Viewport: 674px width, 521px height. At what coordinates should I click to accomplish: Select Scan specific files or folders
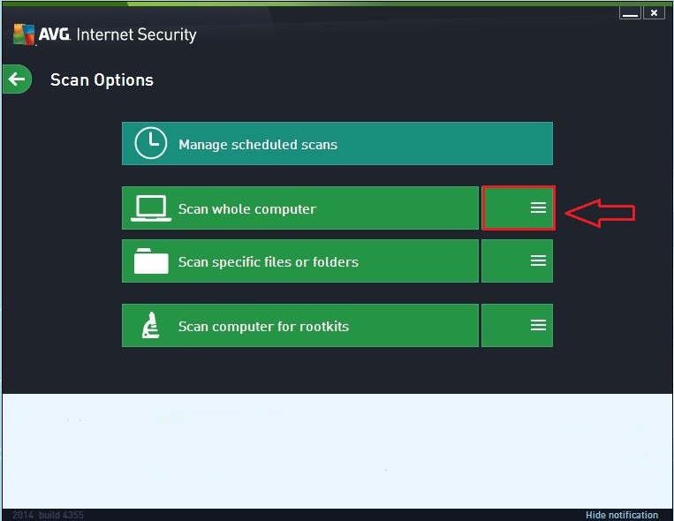[x=300, y=260]
